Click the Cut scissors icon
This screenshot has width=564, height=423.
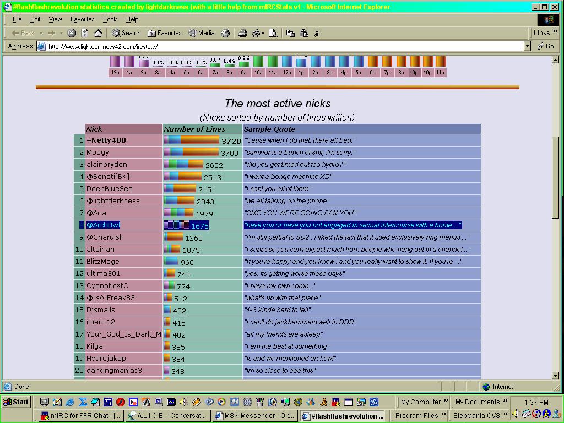[x=317, y=33]
